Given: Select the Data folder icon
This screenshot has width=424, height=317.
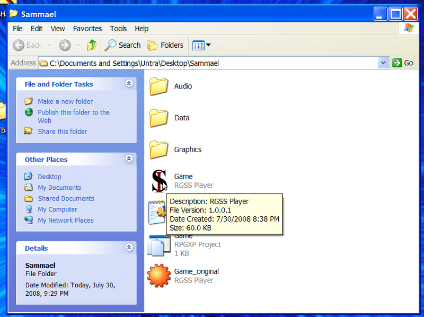Looking at the screenshot, I should click(x=158, y=118).
